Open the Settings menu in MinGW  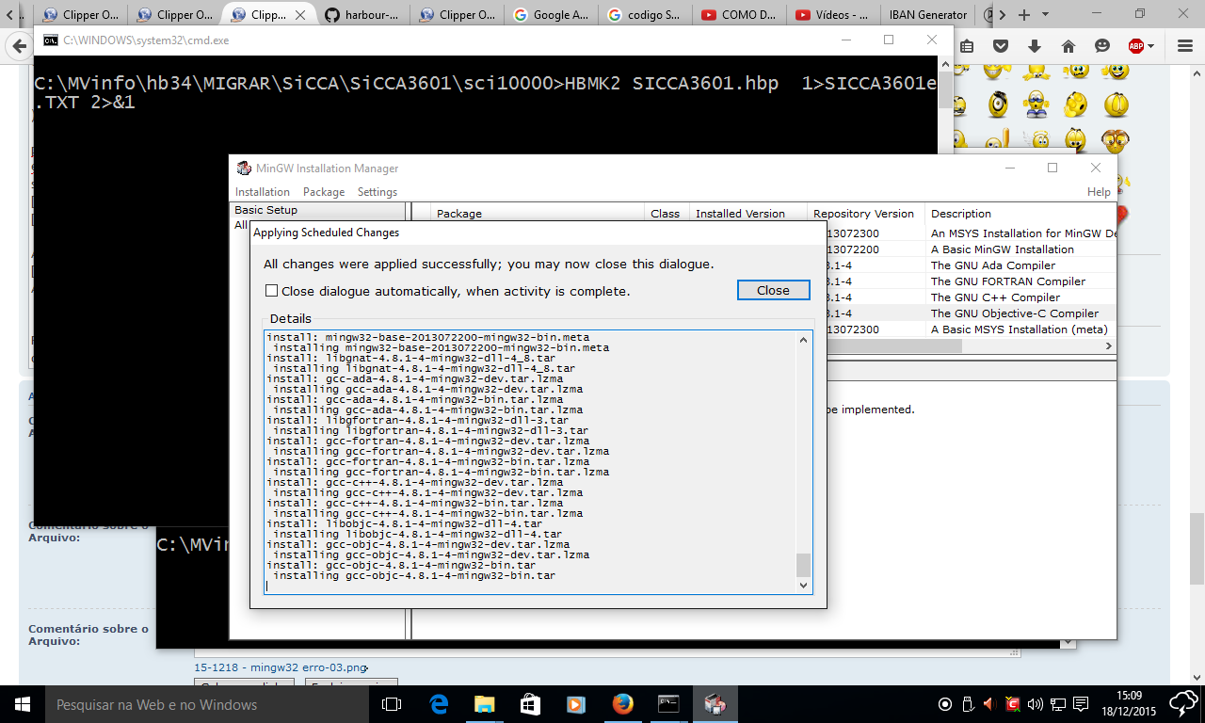(x=378, y=192)
